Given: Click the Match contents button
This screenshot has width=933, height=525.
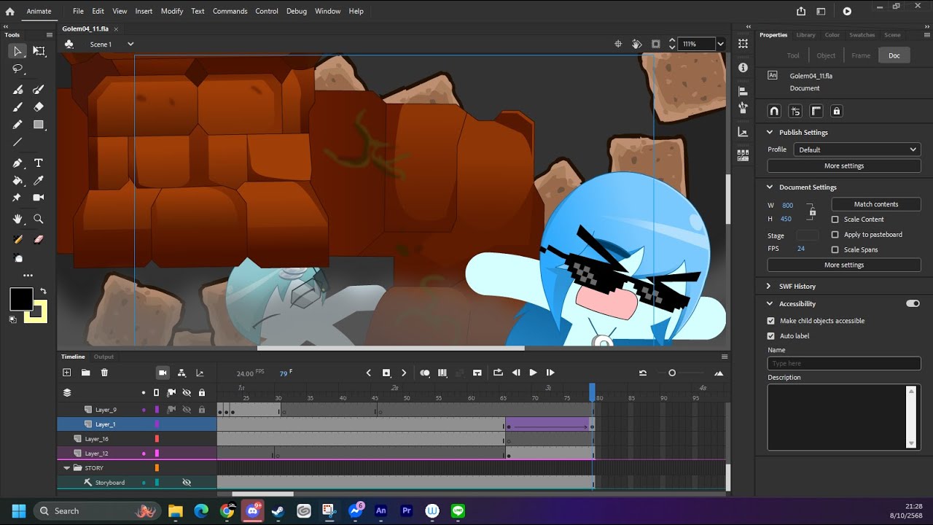Looking at the screenshot, I should tap(876, 204).
